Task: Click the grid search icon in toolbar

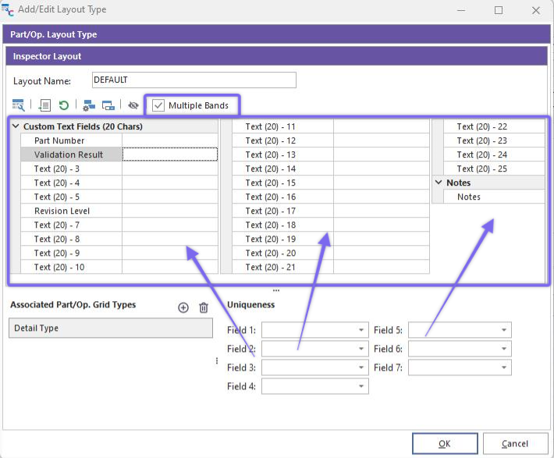Action: click(18, 105)
